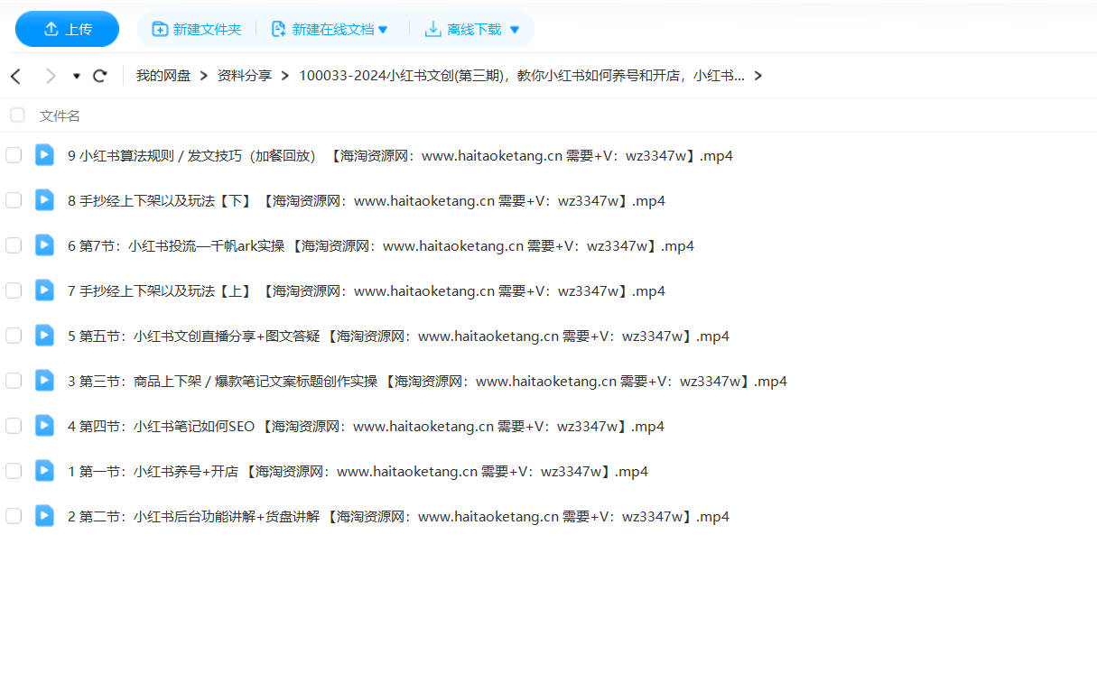Viewport: 1097px width, 682px height.
Task: Check the box for 2 第二节 后台功能讲解
Action: point(14,516)
